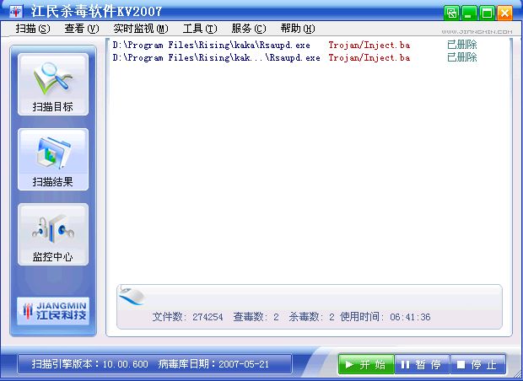The height and width of the screenshot is (381, 523).
Task: Open the 实时监视(M) menu
Action: point(141,29)
